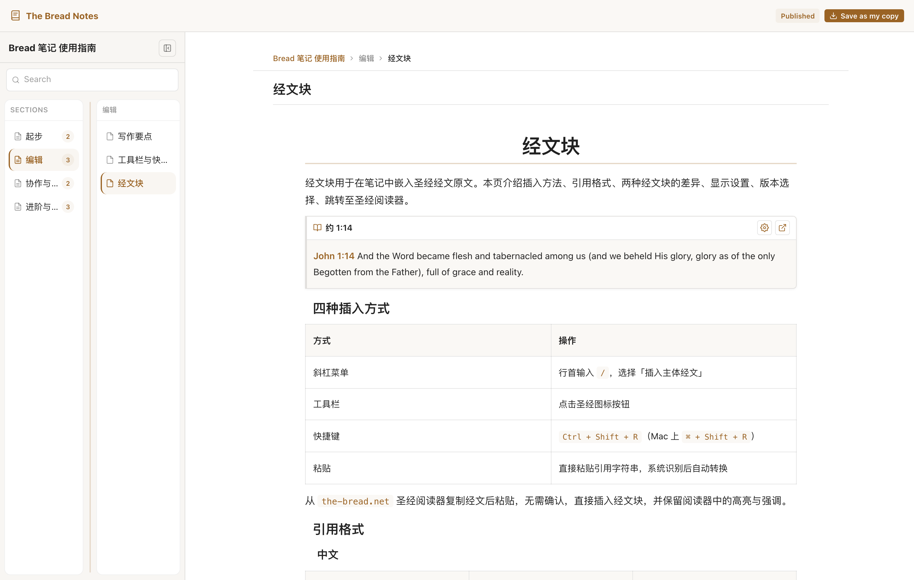
Task: Click the 写作要点 page icon
Action: 110,136
